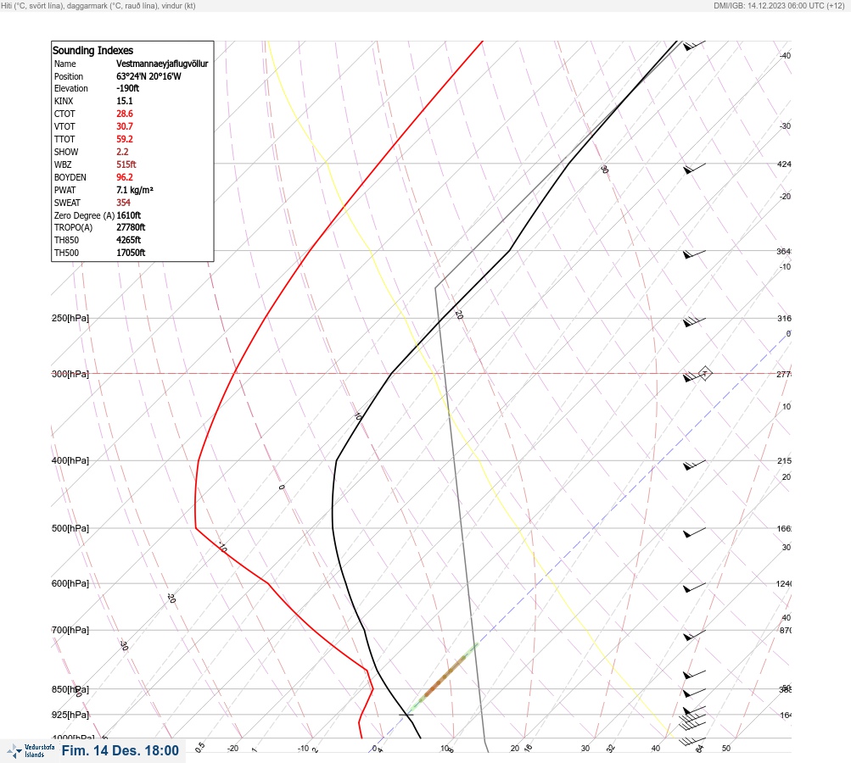Click the height label 215 on right edge
Image resolution: width=851 pixels, height=763 pixels.
(784, 461)
